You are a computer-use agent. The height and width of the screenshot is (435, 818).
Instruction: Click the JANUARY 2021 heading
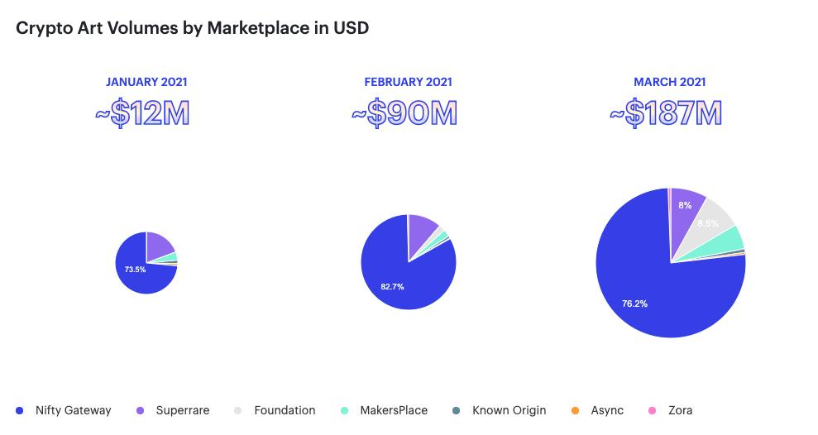click(146, 82)
